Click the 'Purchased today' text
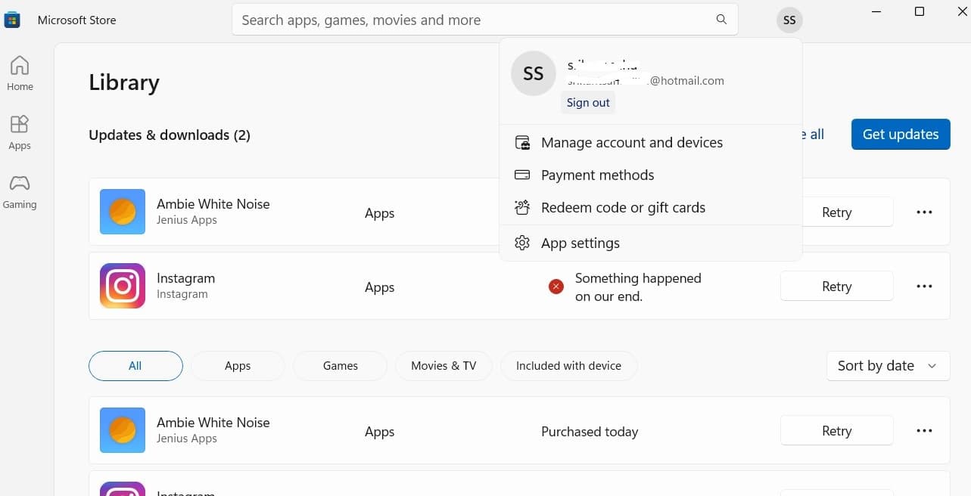 (590, 432)
